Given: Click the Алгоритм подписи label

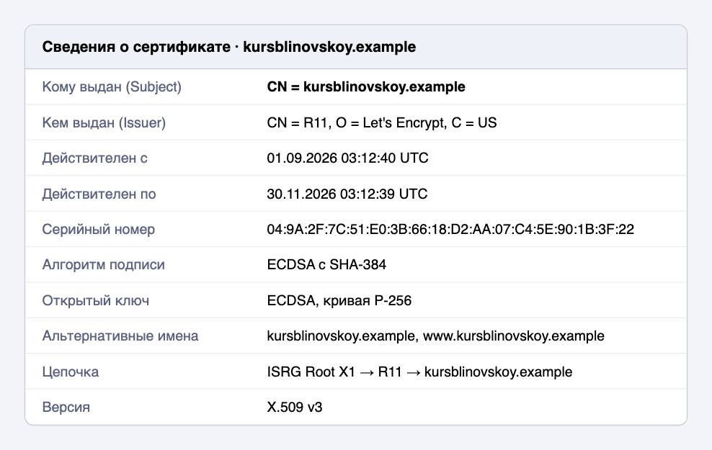Looking at the screenshot, I should 104,264.
